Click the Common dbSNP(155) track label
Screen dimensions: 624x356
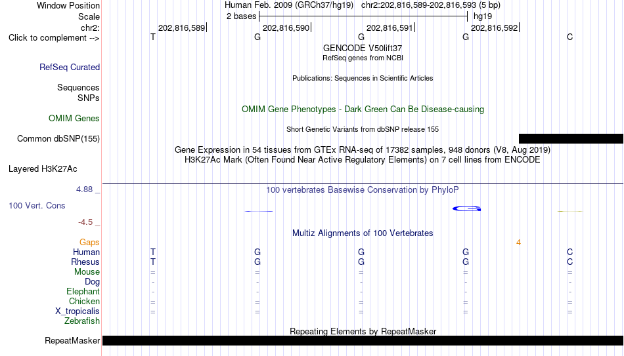(x=58, y=139)
